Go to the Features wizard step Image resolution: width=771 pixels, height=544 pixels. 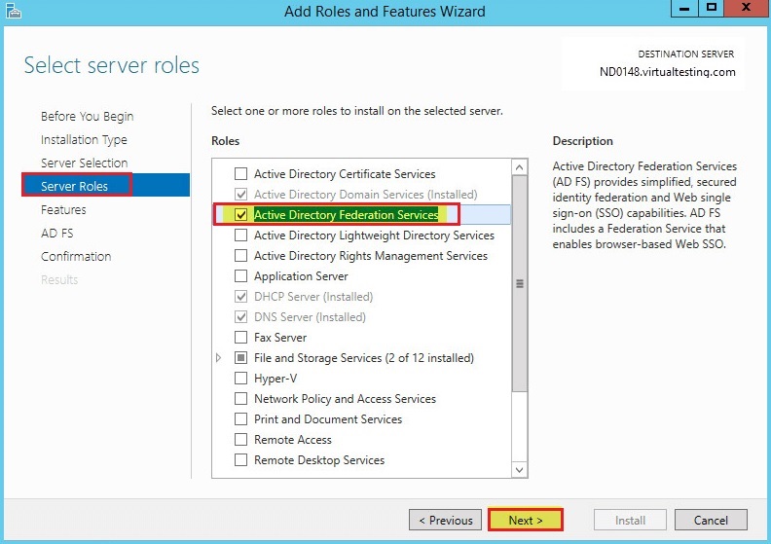pyautogui.click(x=63, y=210)
